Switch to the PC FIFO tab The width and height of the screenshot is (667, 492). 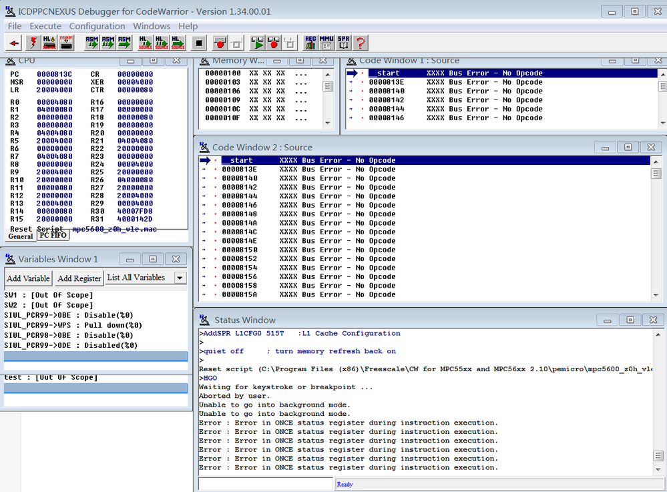(53, 236)
